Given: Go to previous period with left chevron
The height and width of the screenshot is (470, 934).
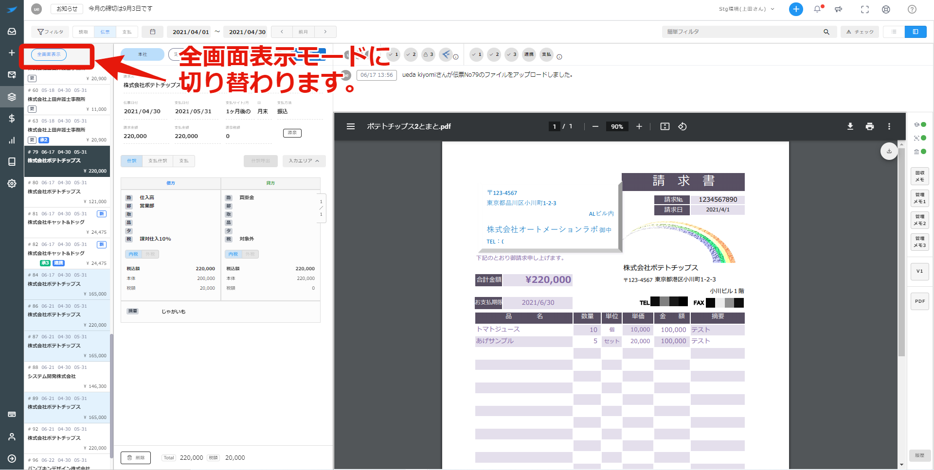Looking at the screenshot, I should click(x=282, y=32).
